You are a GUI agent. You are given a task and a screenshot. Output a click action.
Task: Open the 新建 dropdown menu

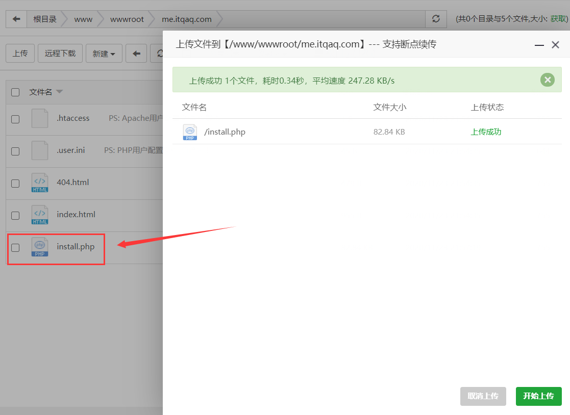[x=104, y=54]
